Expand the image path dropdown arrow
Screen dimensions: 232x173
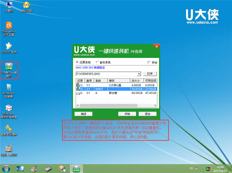point(139,74)
